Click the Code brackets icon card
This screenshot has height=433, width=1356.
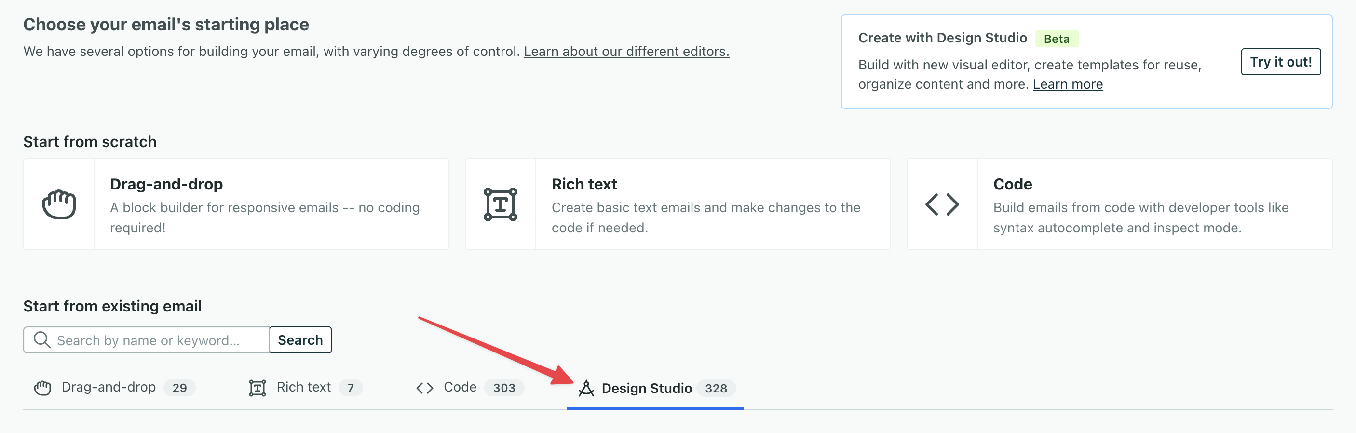click(942, 204)
